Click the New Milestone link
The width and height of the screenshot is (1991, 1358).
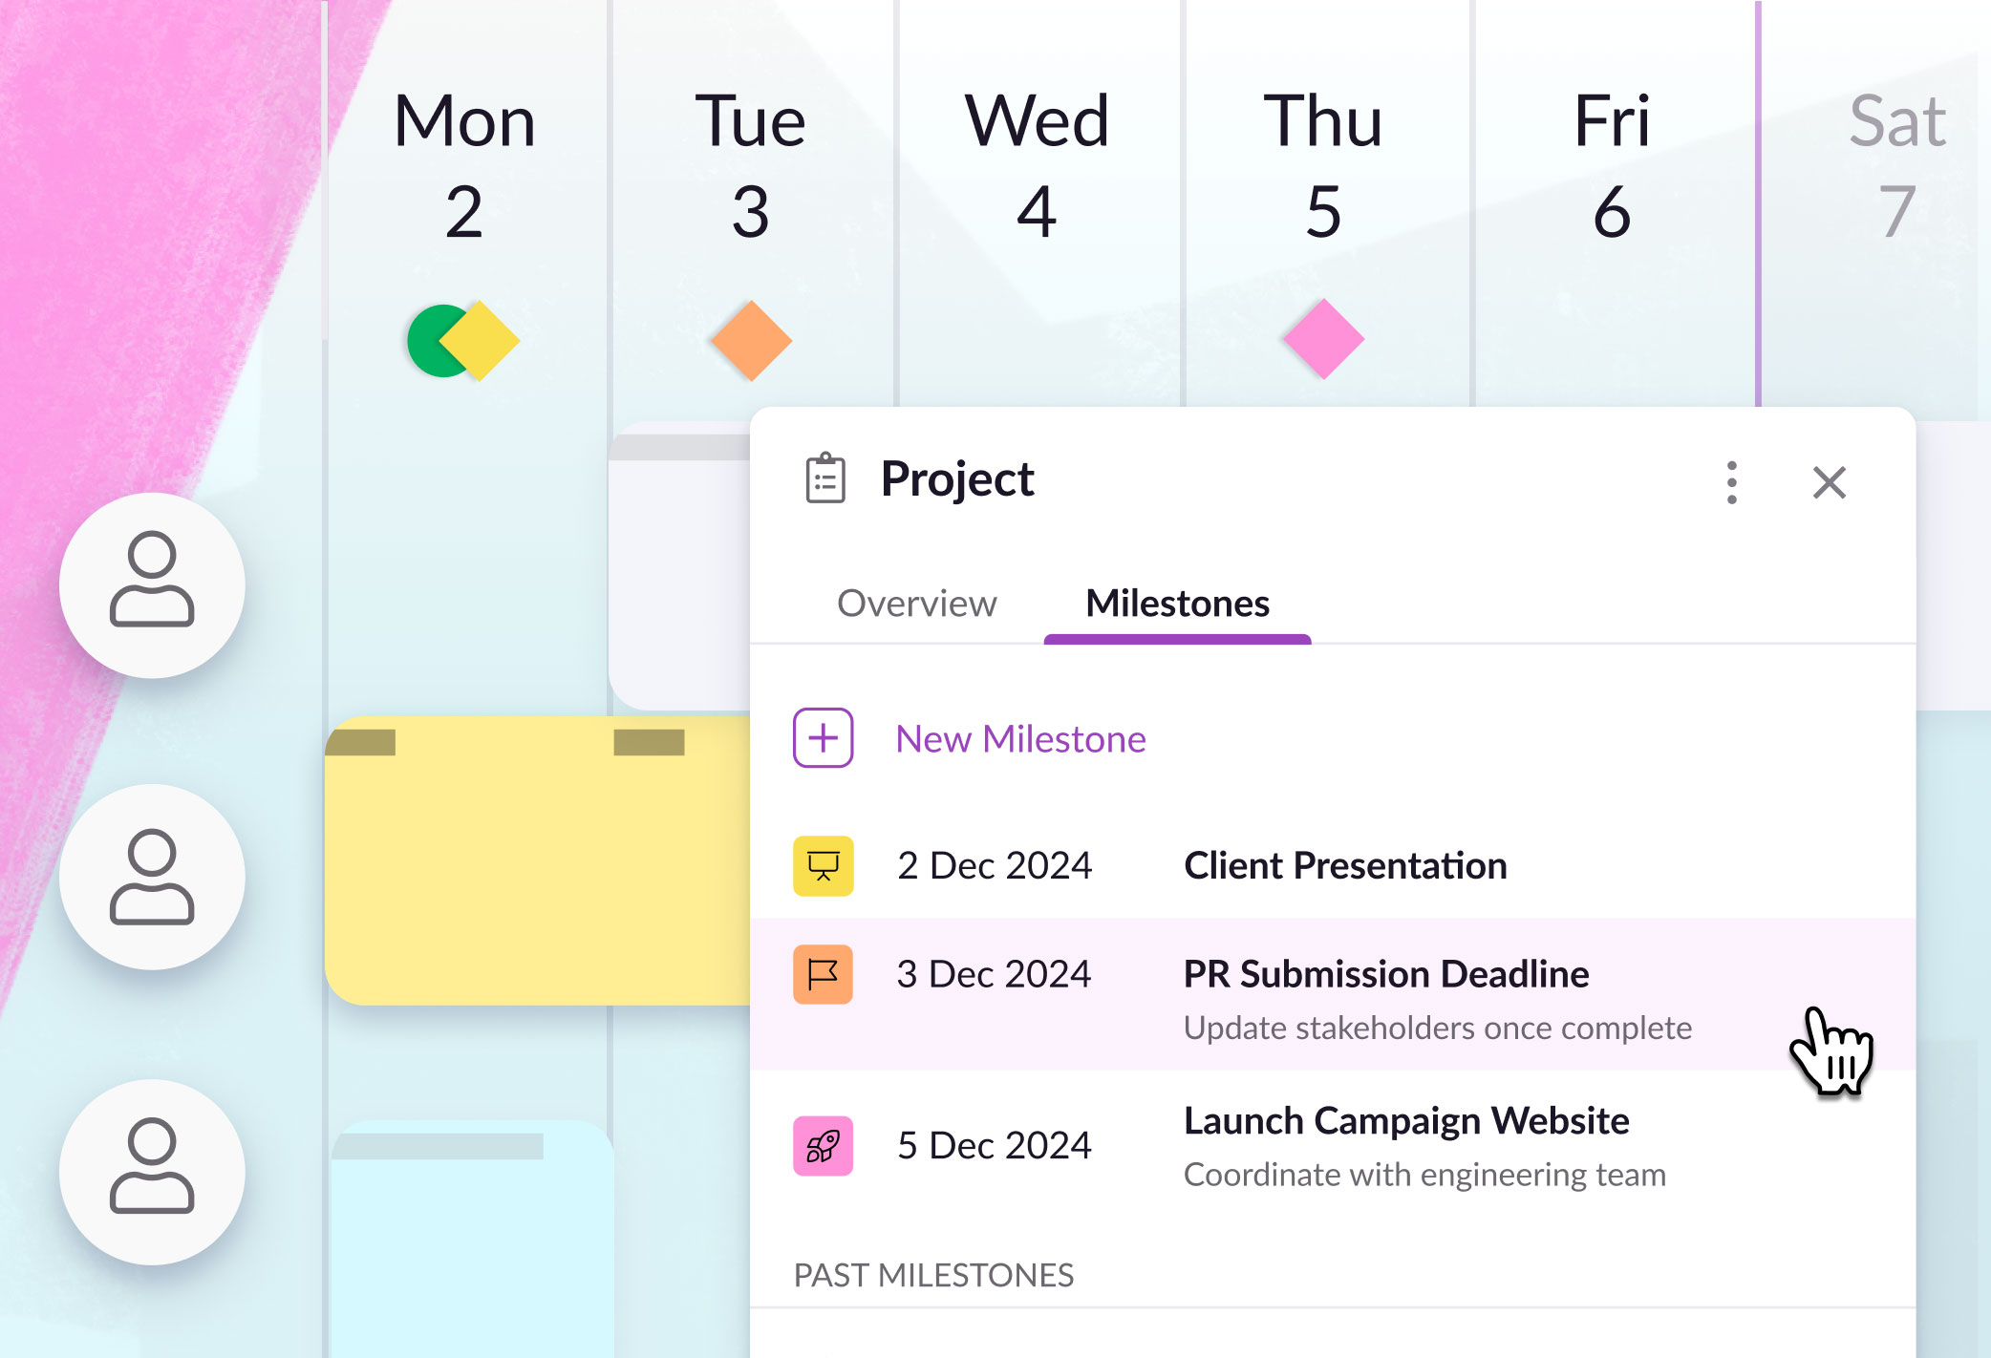1020,739
